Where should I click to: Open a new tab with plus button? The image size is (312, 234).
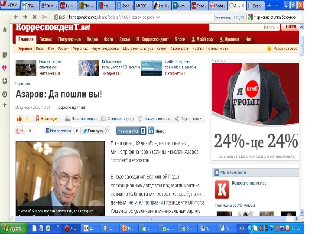click(269, 5)
